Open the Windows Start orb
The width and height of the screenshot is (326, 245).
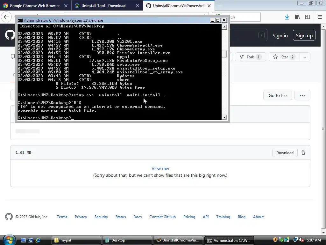click(9, 240)
